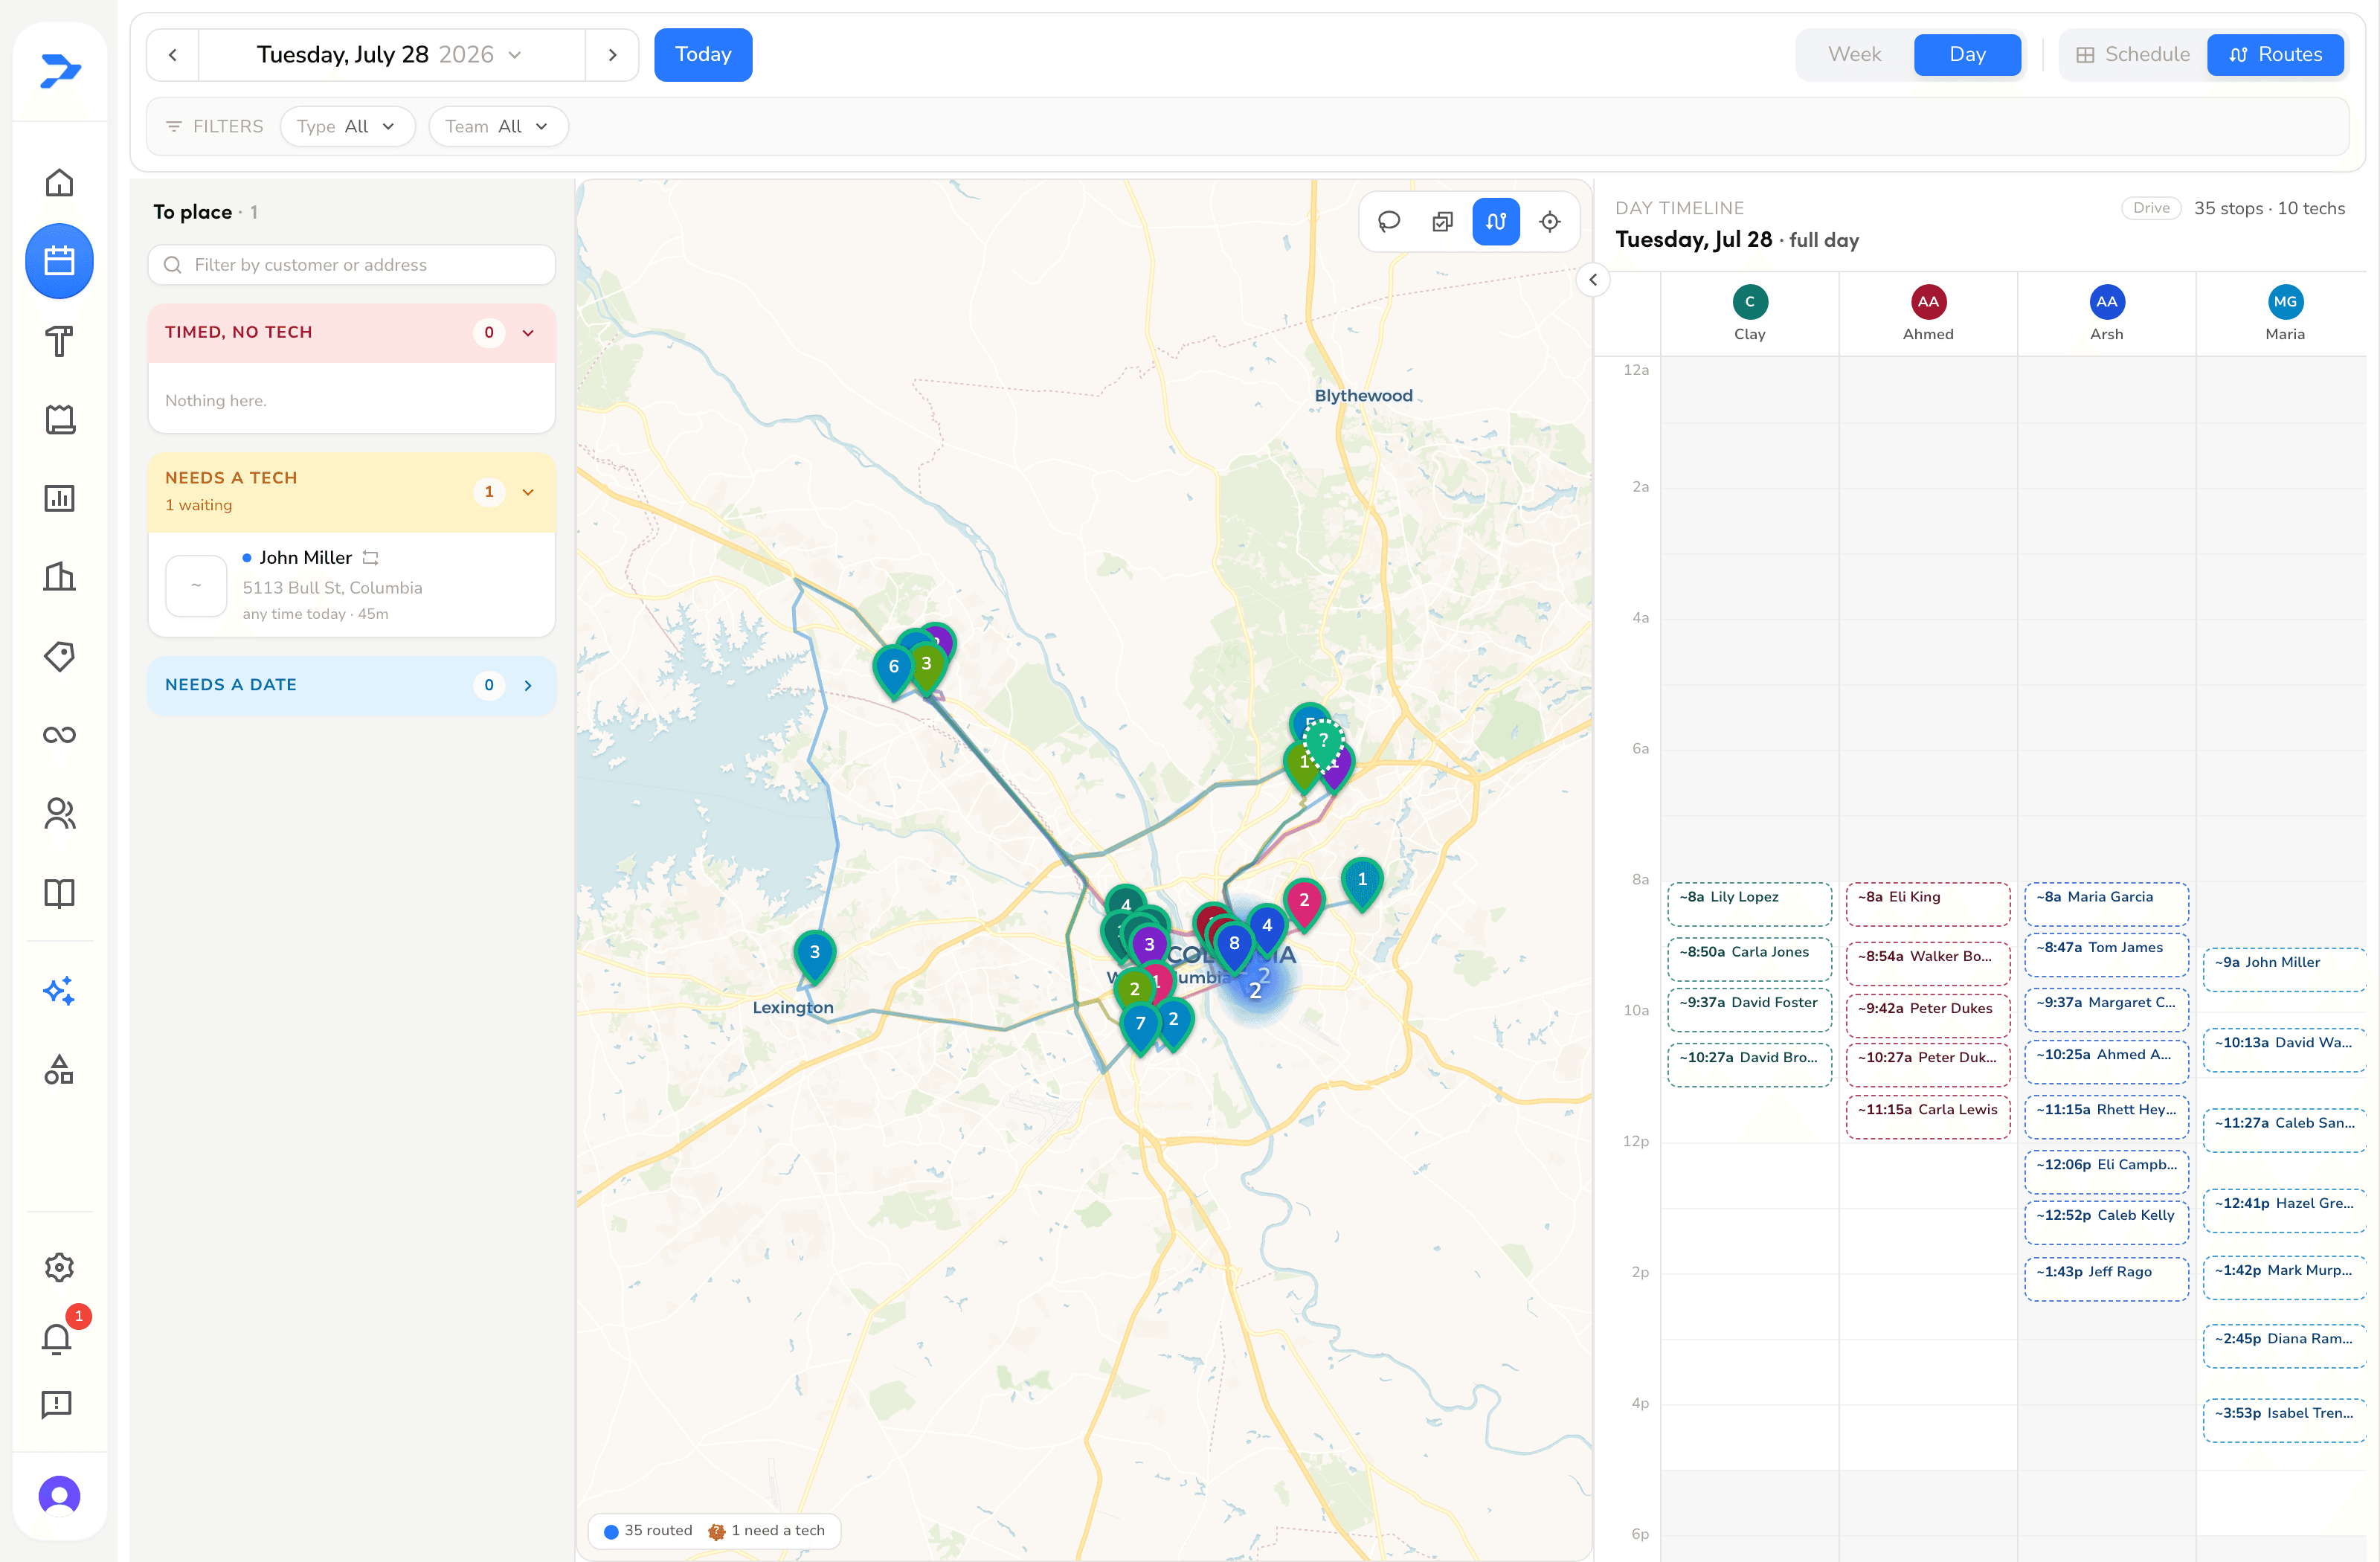Open the ~8:47a Tom James appointment
This screenshot has width=2380, height=1562.
click(2106, 955)
